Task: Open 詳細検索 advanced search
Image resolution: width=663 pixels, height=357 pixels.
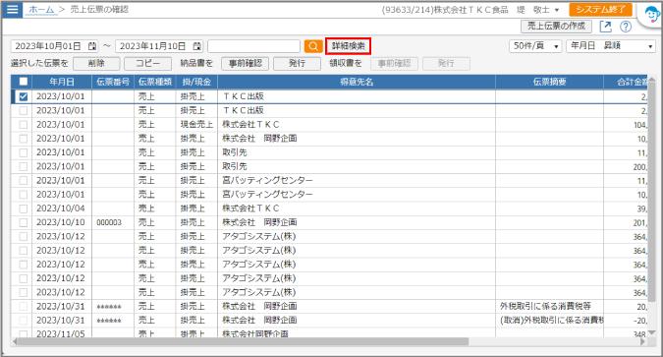Action: coord(348,46)
